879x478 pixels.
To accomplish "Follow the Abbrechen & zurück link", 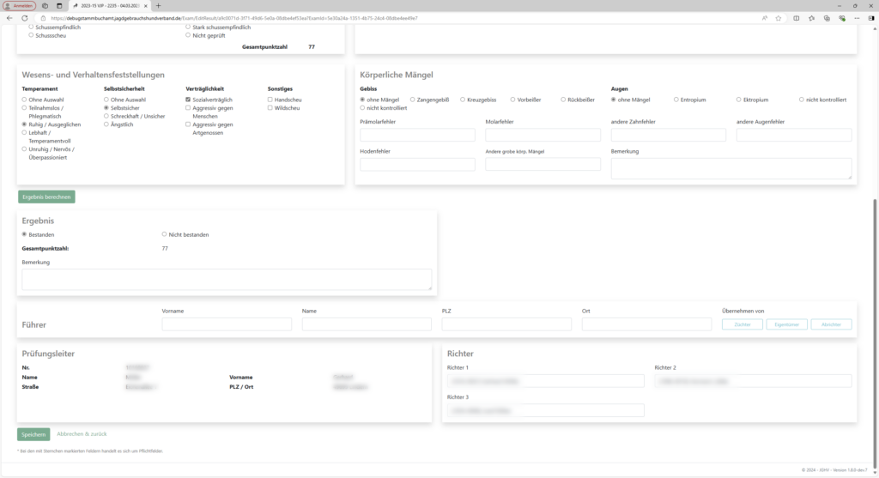I will point(82,433).
